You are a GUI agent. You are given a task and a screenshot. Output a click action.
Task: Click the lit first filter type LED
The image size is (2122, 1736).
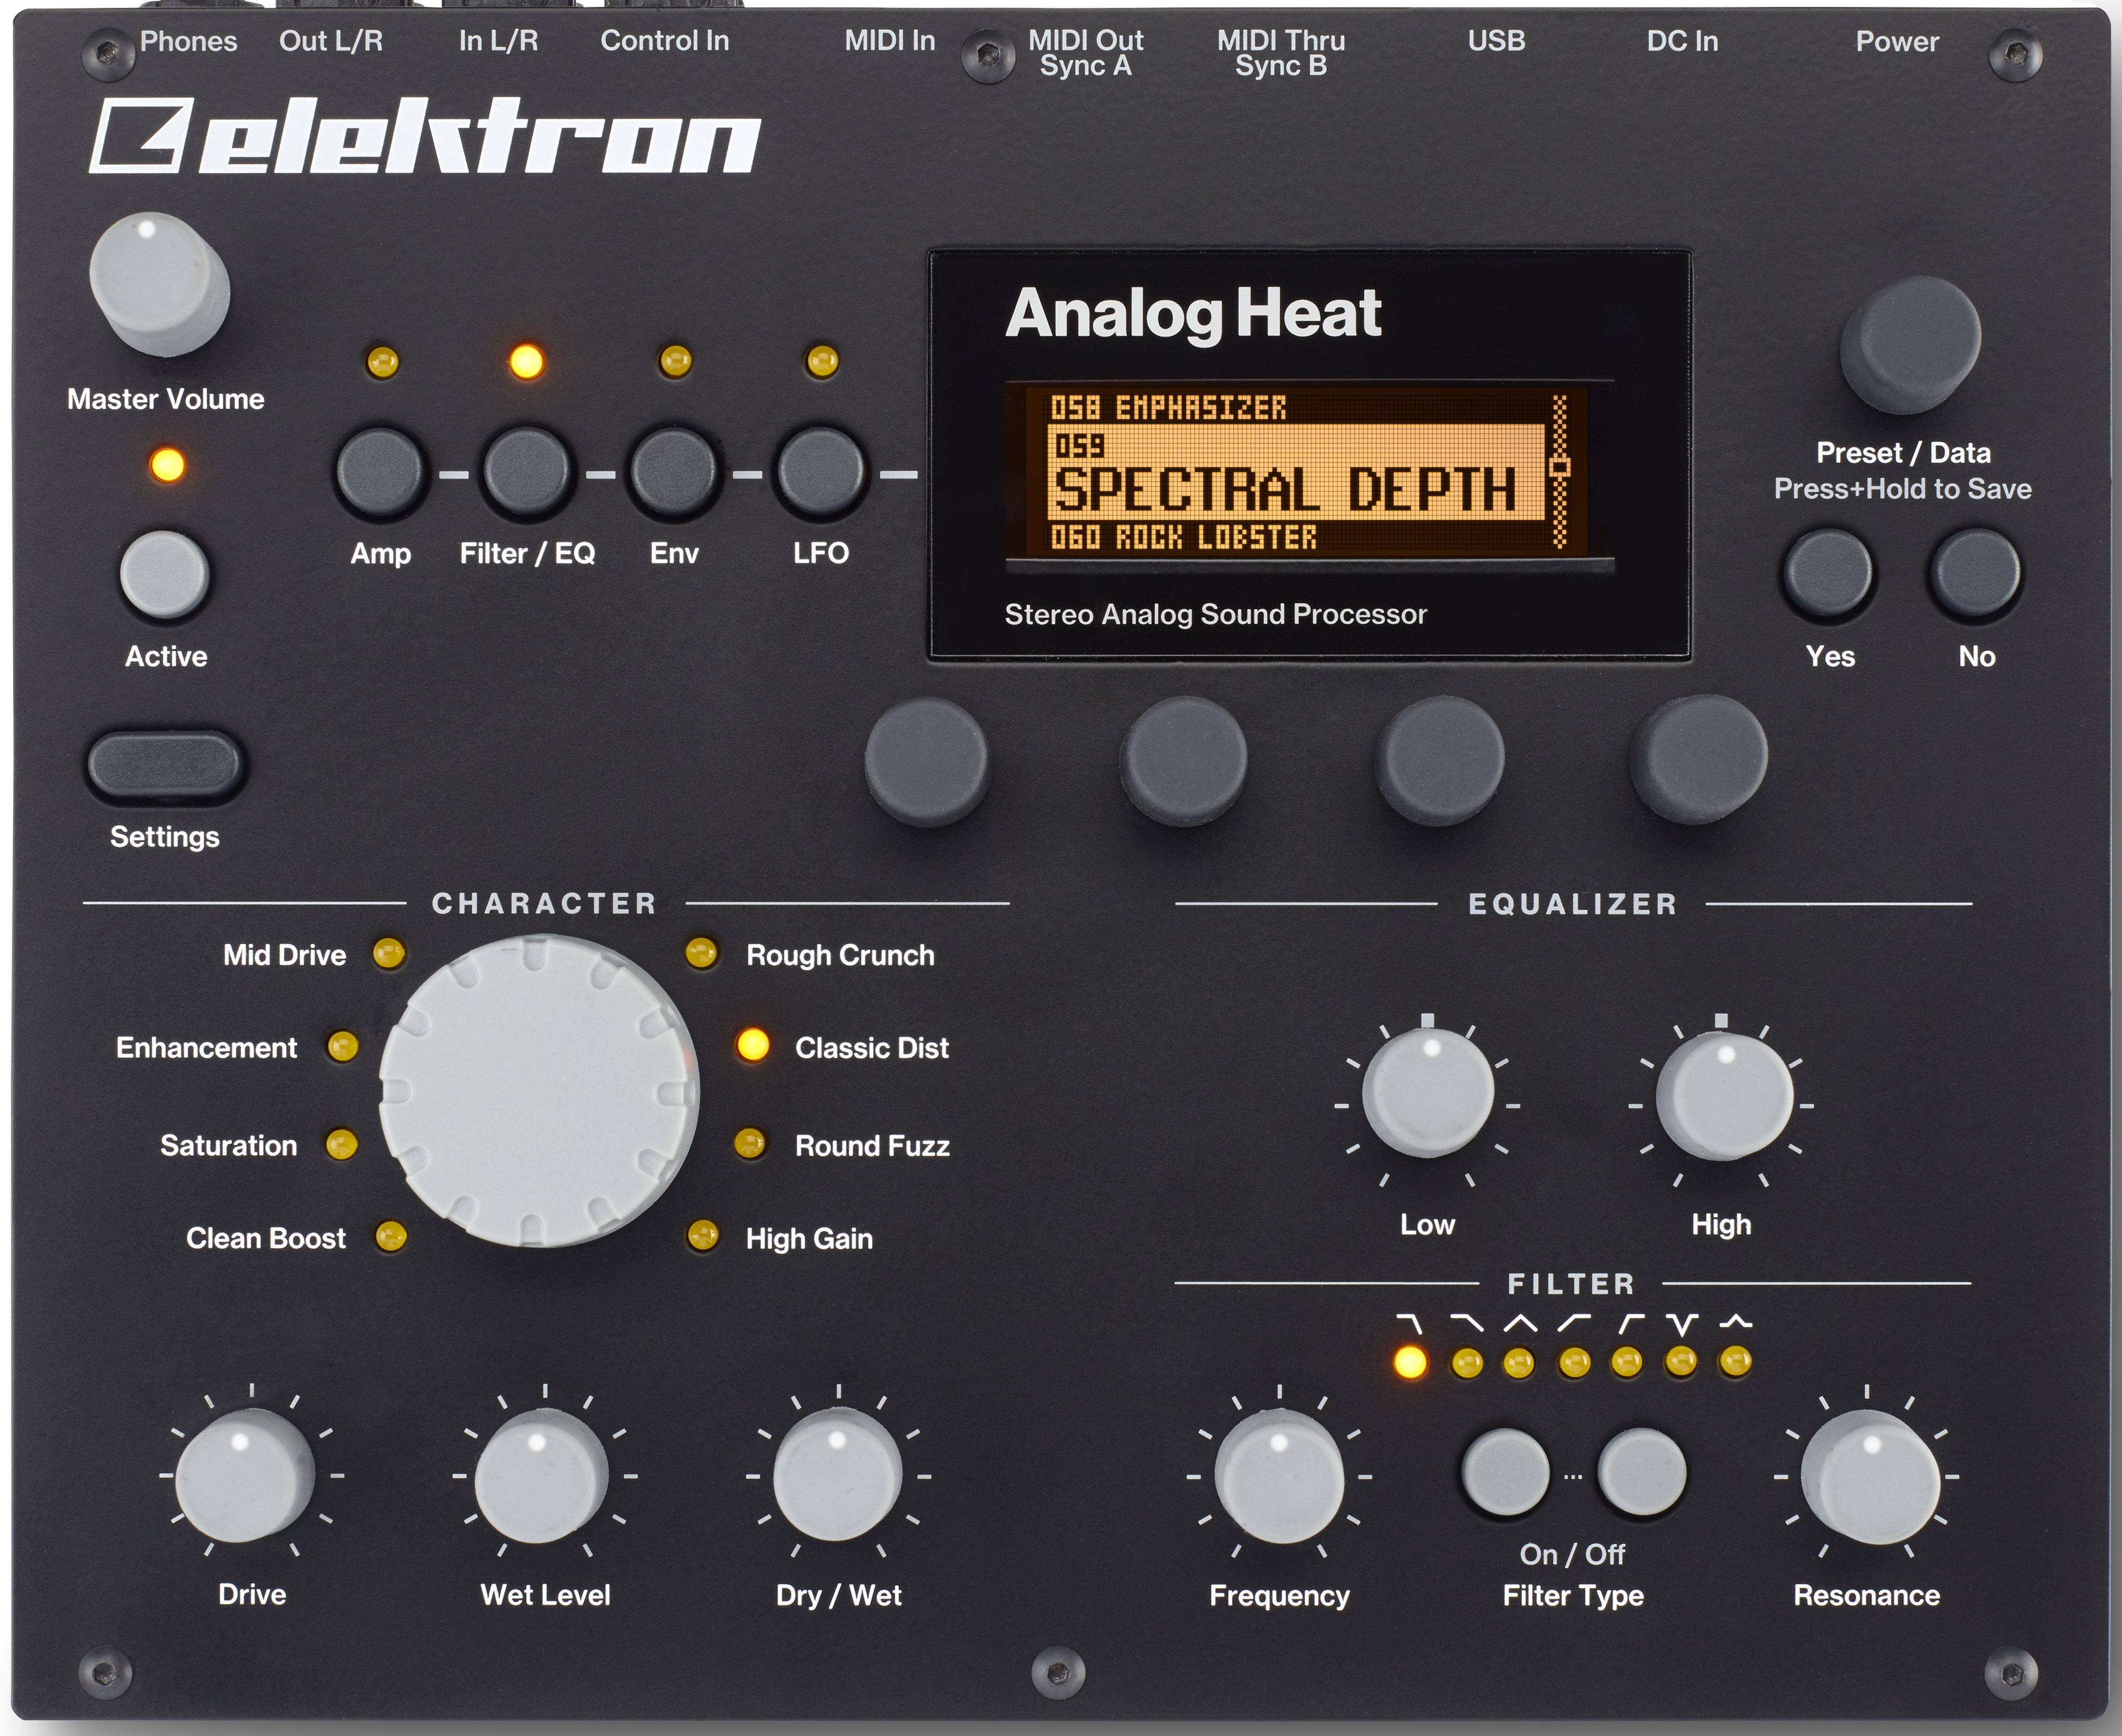1410,1362
